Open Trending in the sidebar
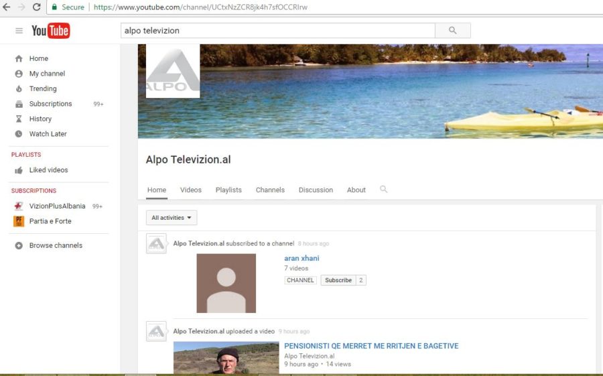 tap(43, 88)
